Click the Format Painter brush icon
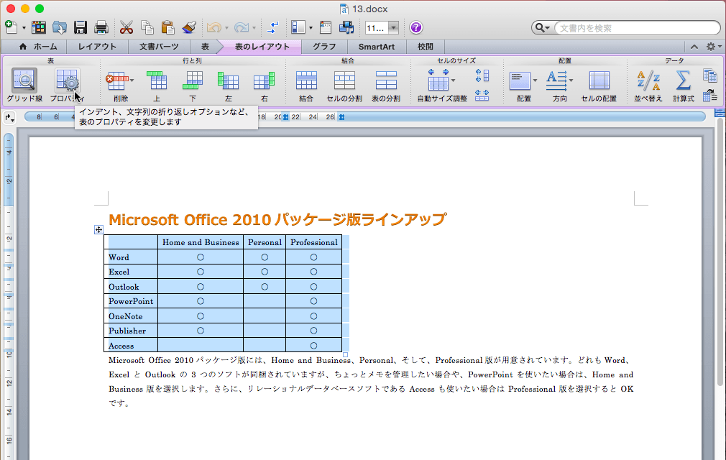Screen dimensions: 726x460 pyautogui.click(x=189, y=28)
